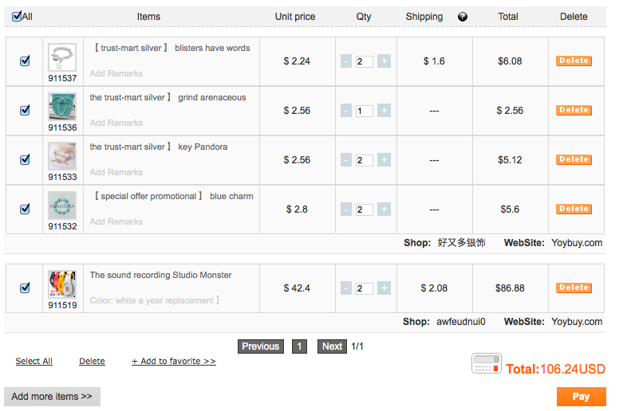Delete the grind arenaceous item
627x411 pixels.
(574, 110)
